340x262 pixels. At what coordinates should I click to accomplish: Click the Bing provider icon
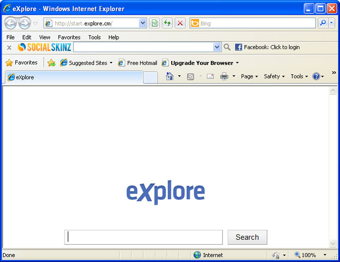(195, 23)
